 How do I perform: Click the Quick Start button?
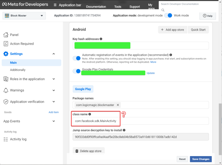[198, 30]
